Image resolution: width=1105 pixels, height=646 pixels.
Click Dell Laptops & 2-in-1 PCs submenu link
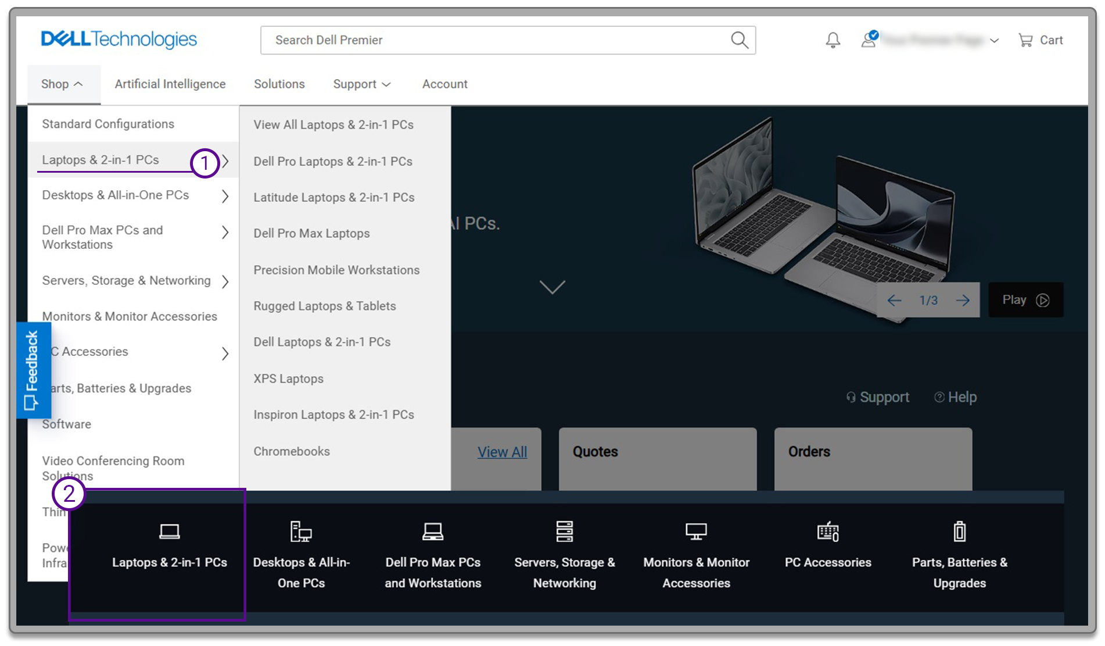click(x=322, y=342)
